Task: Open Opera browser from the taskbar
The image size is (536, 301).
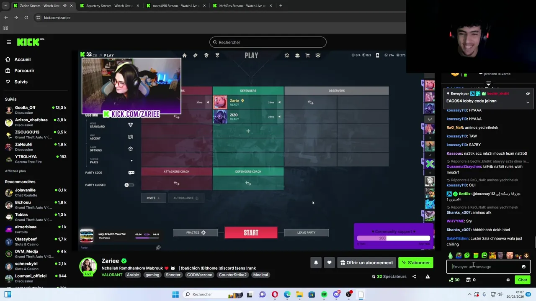Action: coord(275,294)
